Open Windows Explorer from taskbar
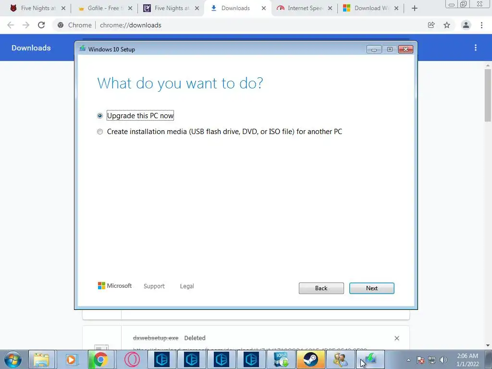The image size is (492, 369). tap(42, 359)
